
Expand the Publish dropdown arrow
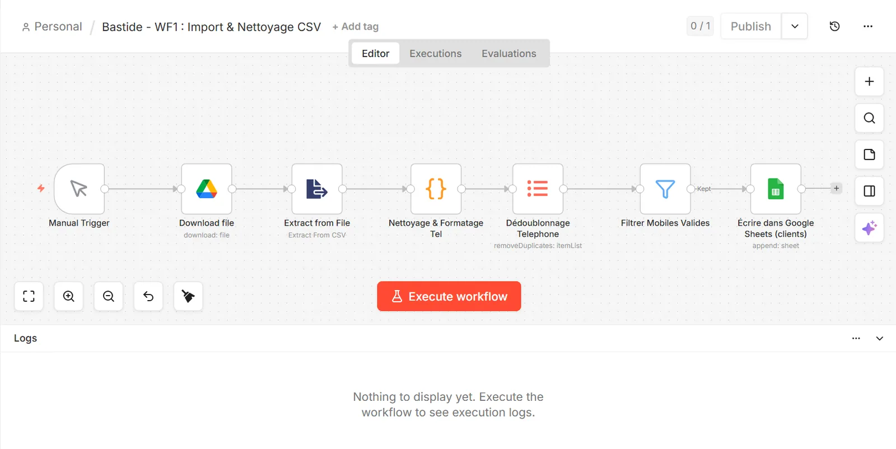(795, 26)
